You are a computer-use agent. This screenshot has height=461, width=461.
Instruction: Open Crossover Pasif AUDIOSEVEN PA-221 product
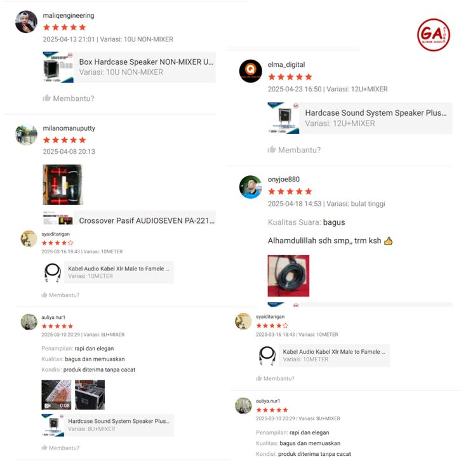click(x=129, y=218)
